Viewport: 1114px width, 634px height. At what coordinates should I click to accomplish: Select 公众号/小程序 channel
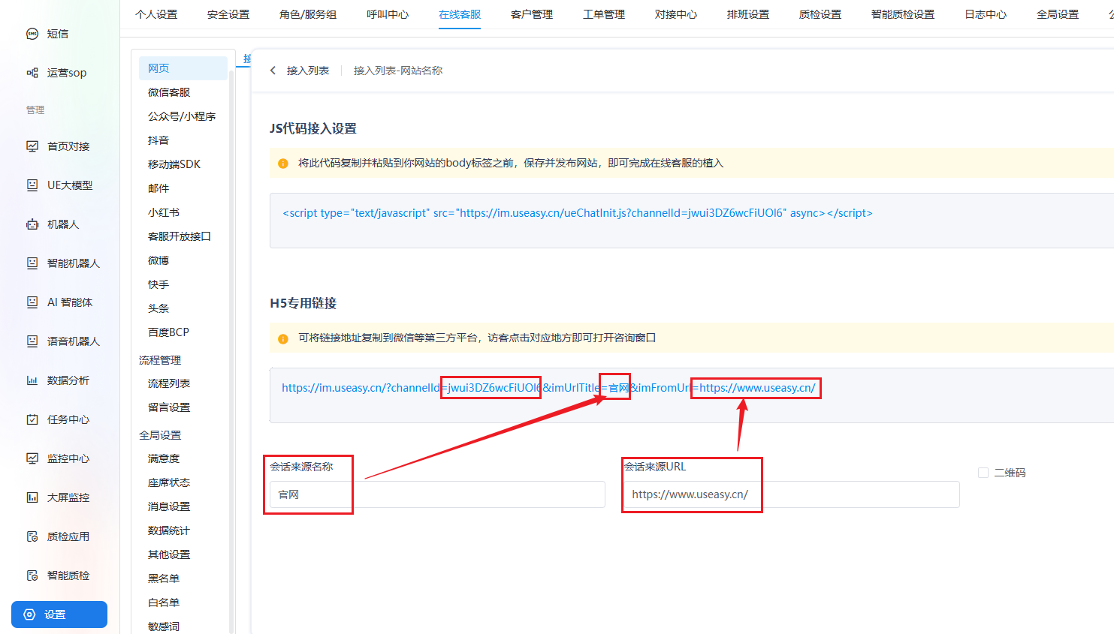point(183,116)
